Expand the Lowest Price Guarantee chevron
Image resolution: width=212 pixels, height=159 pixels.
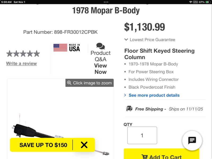point(126,40)
